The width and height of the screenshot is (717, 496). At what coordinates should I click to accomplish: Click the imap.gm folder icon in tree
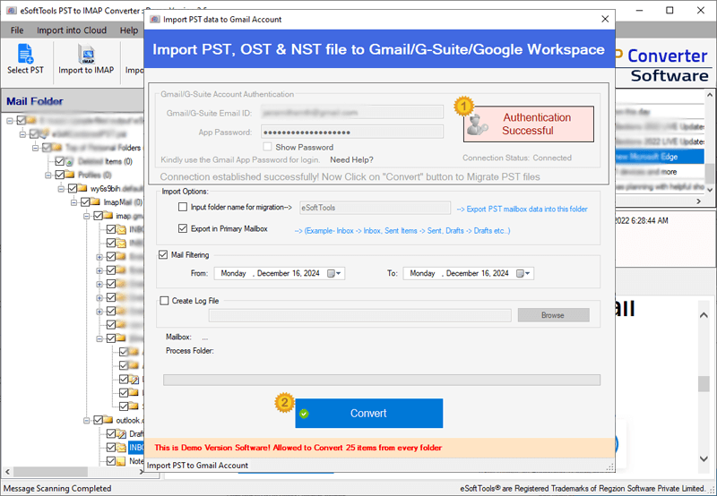[x=108, y=216]
